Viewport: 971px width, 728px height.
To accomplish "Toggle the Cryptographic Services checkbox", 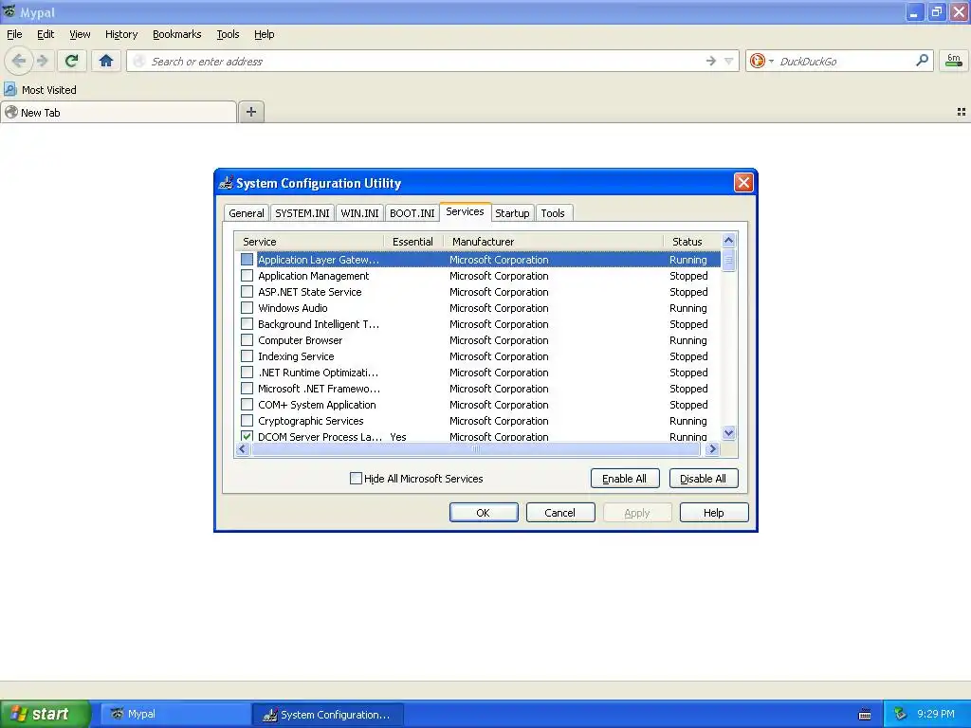I will coord(247,420).
